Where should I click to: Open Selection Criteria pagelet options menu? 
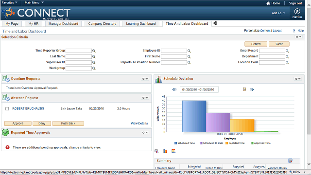pos(298,37)
